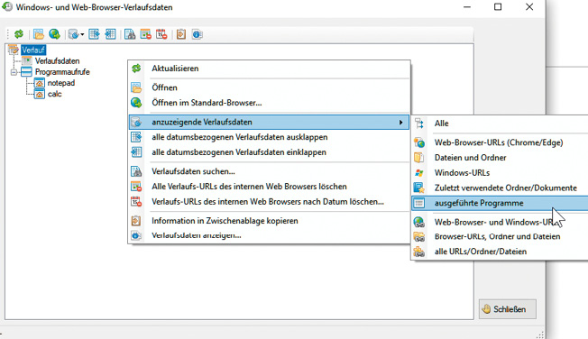588x339 pixels.
Task: Click the clock app icon in title bar
Action: [7, 6]
